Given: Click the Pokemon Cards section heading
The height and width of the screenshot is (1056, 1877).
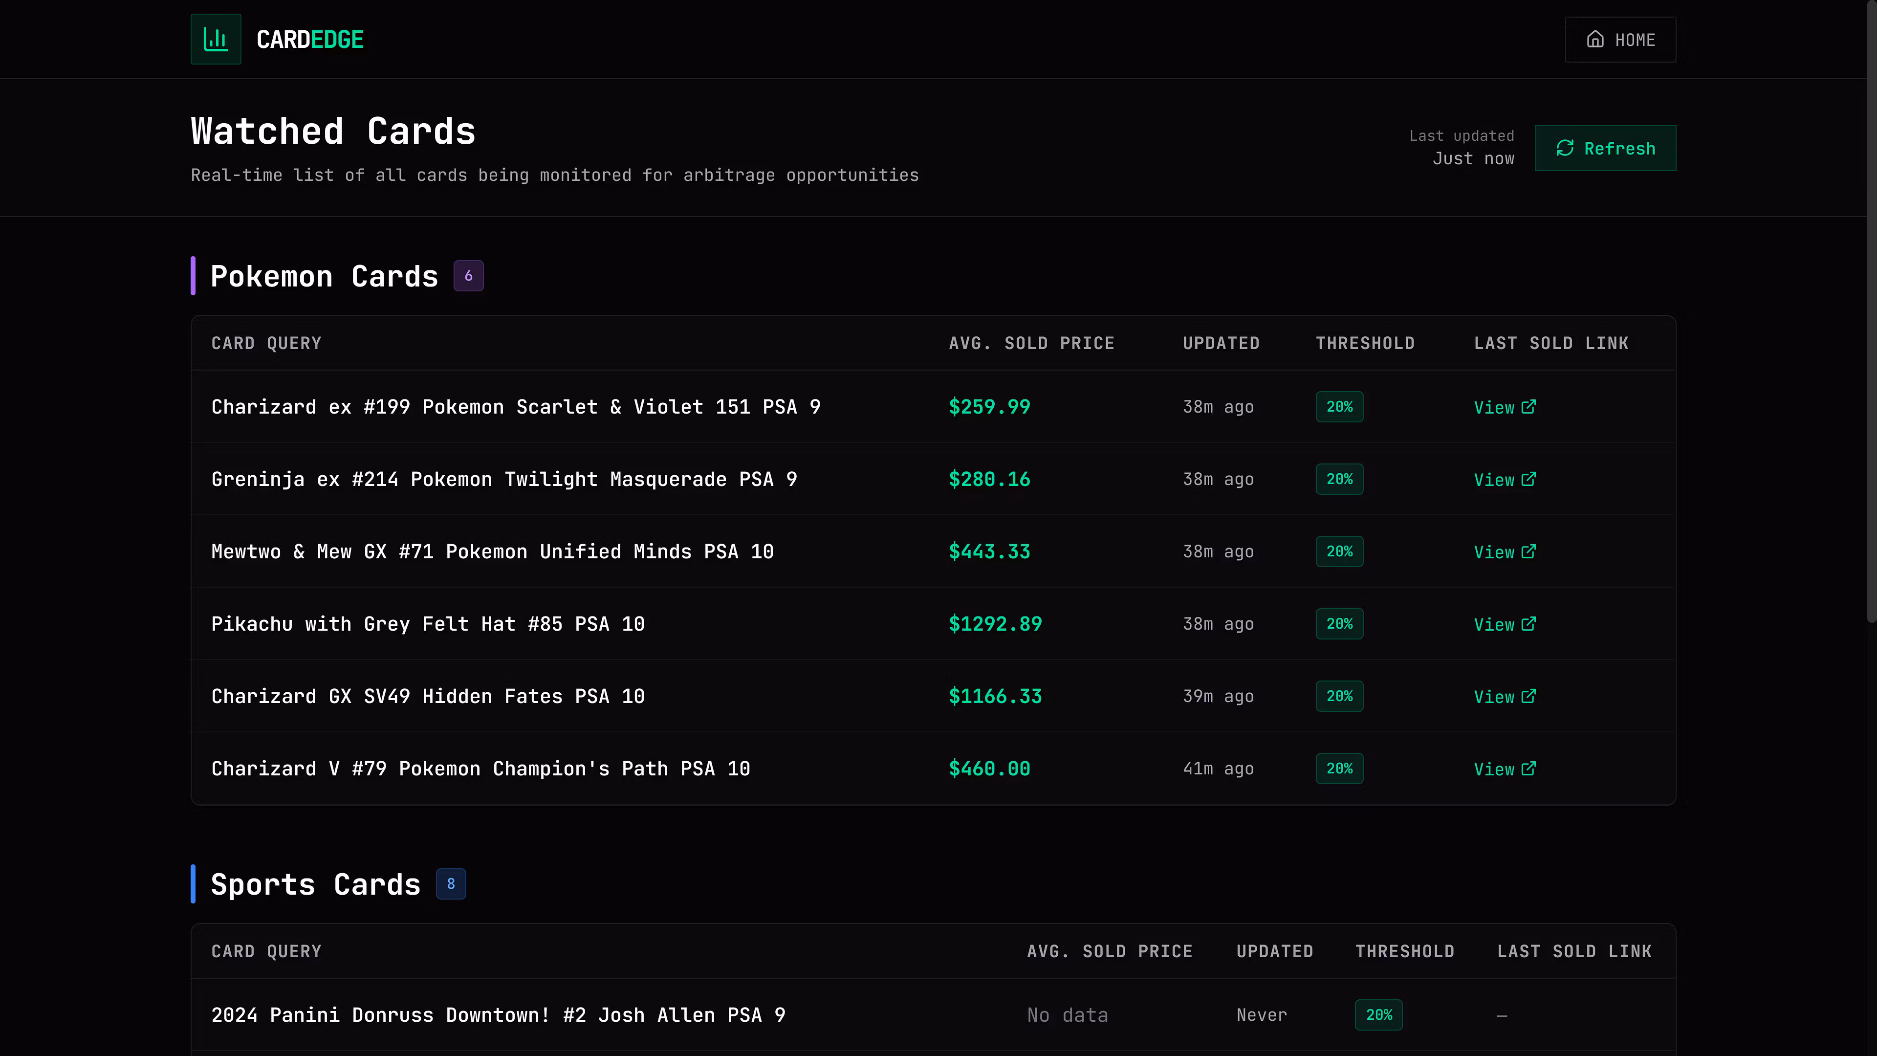Looking at the screenshot, I should [324, 276].
